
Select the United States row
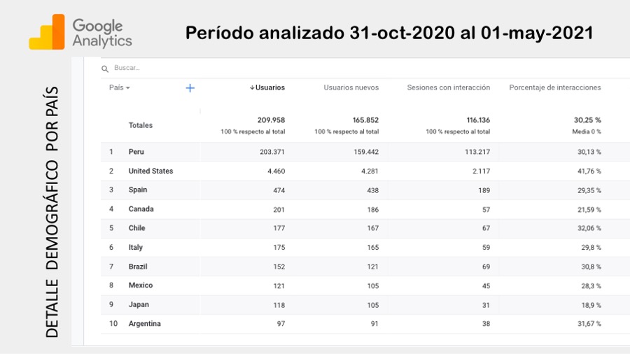click(150, 171)
